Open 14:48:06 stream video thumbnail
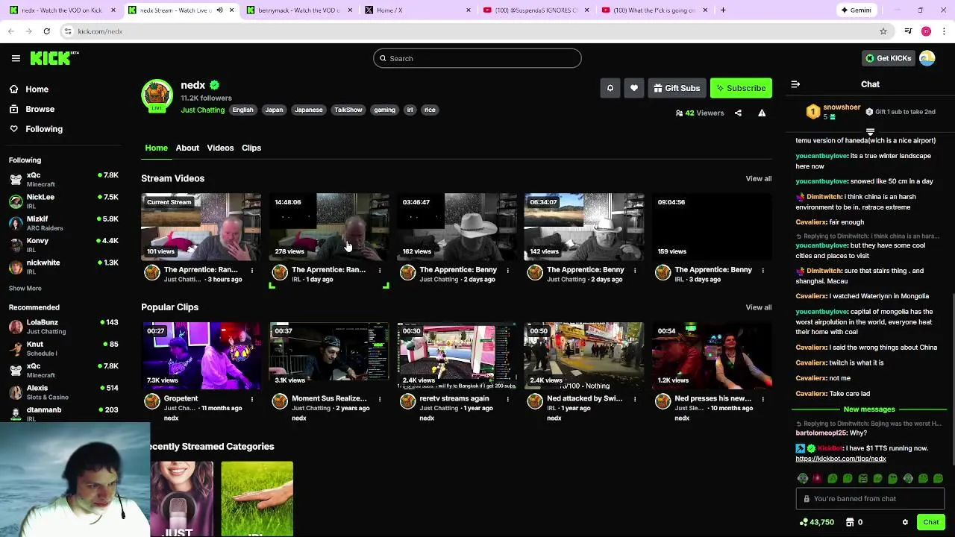Screen dimensions: 955x537 pyautogui.click(x=329, y=227)
